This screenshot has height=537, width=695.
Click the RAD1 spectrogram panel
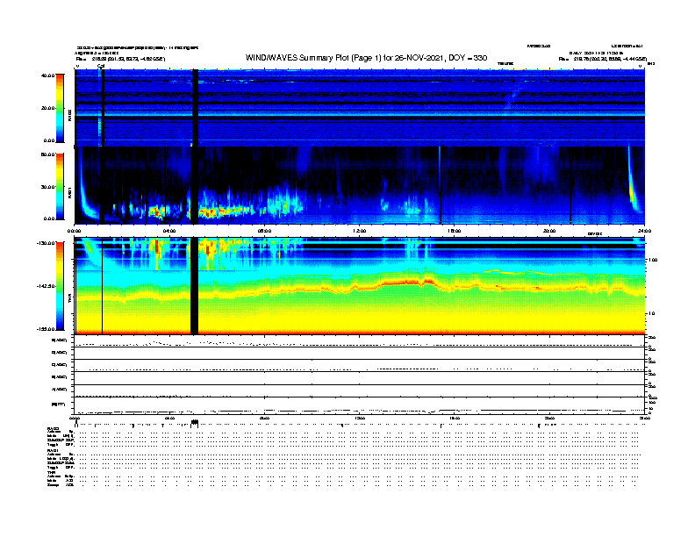360,185
